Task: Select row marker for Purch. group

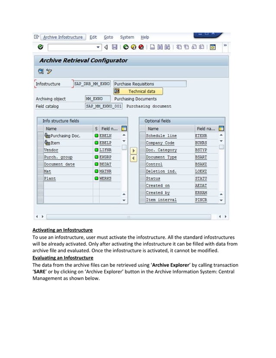Action: click(41, 157)
